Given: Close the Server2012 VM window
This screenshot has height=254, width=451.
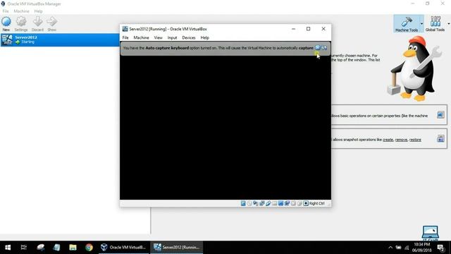Looking at the screenshot, I should [x=323, y=29].
